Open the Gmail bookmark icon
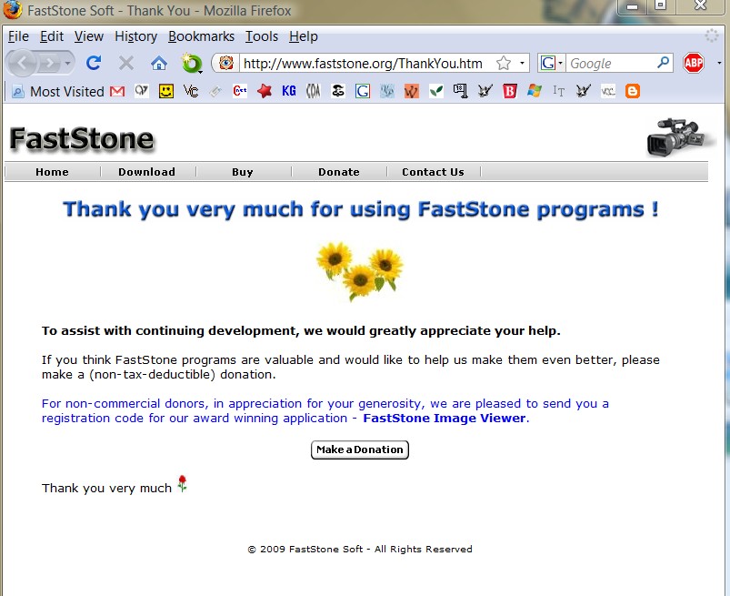The image size is (730, 596). 117,91
